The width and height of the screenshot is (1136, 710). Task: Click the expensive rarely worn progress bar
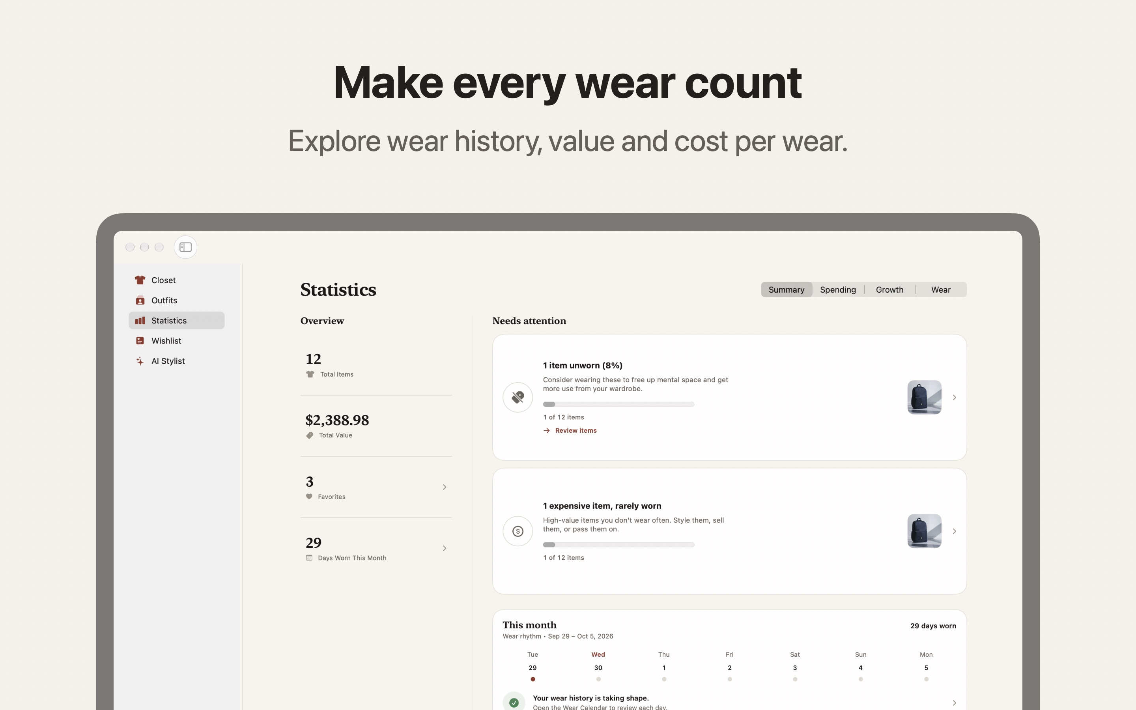click(x=619, y=545)
